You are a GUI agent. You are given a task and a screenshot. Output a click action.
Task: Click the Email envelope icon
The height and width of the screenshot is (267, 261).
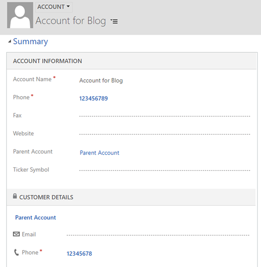coord(17,234)
